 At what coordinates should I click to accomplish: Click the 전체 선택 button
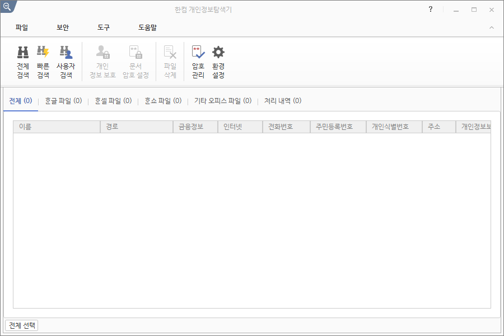coord(22,325)
